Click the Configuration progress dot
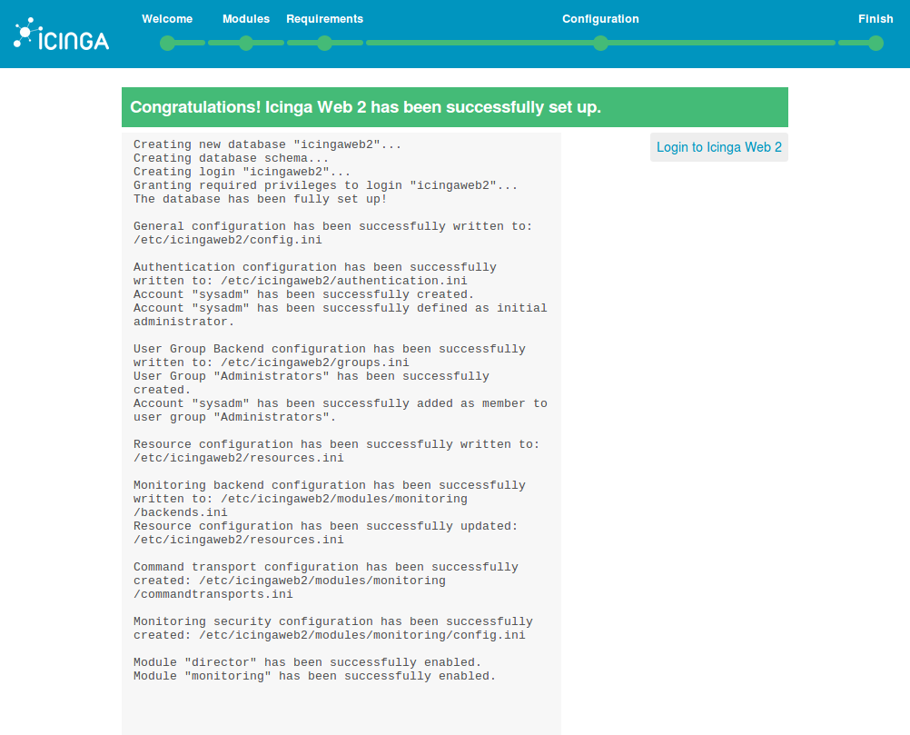Screen dimensions: 910x735 [x=600, y=43]
